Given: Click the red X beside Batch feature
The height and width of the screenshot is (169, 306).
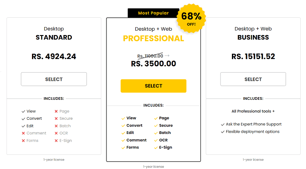Looking at the screenshot, I should pos(56,126).
